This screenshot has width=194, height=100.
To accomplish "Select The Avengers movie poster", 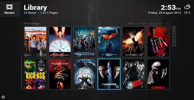I will (85, 42).
